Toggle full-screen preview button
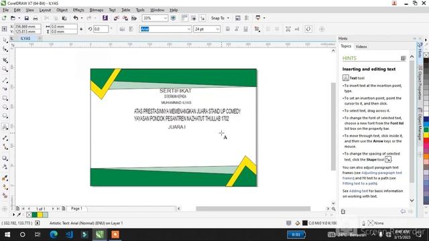This screenshot has height=241, width=429. pos(173,18)
